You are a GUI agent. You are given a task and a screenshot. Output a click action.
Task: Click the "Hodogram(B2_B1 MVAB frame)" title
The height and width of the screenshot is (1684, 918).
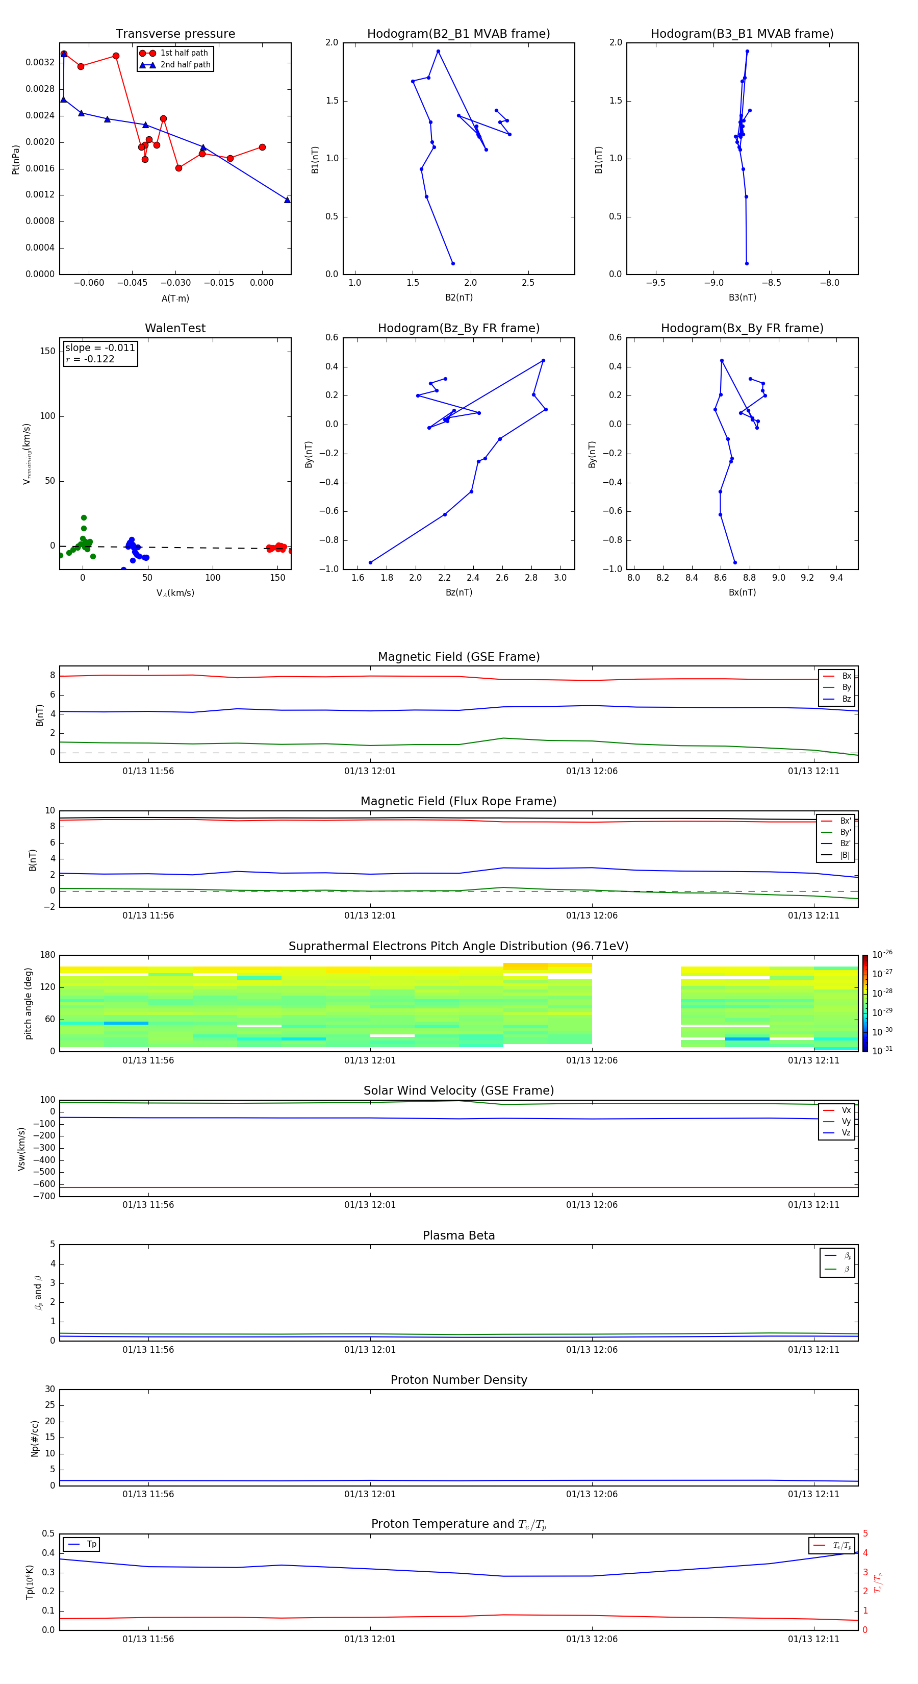458,33
